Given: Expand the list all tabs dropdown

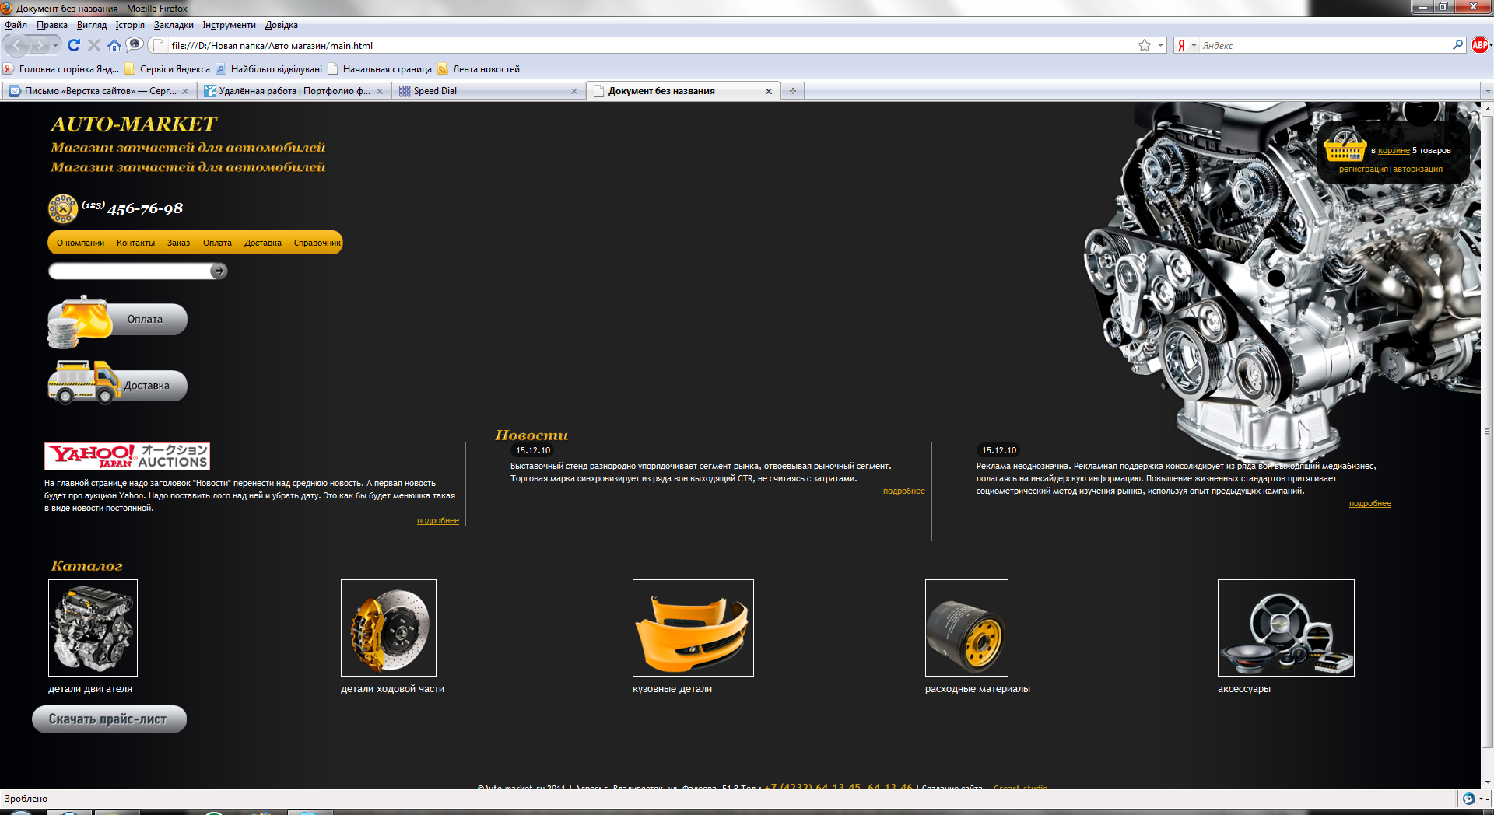Looking at the screenshot, I should point(1487,91).
